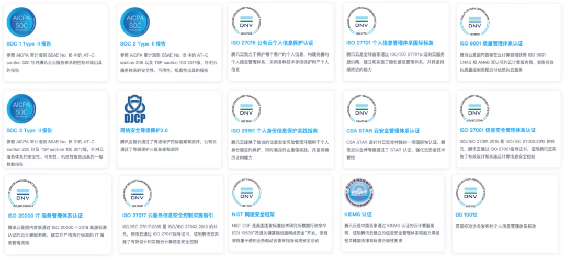Click ISO 27701 description about 隐私信息管理体系
This screenshot has height=259, width=565.
(395, 62)
